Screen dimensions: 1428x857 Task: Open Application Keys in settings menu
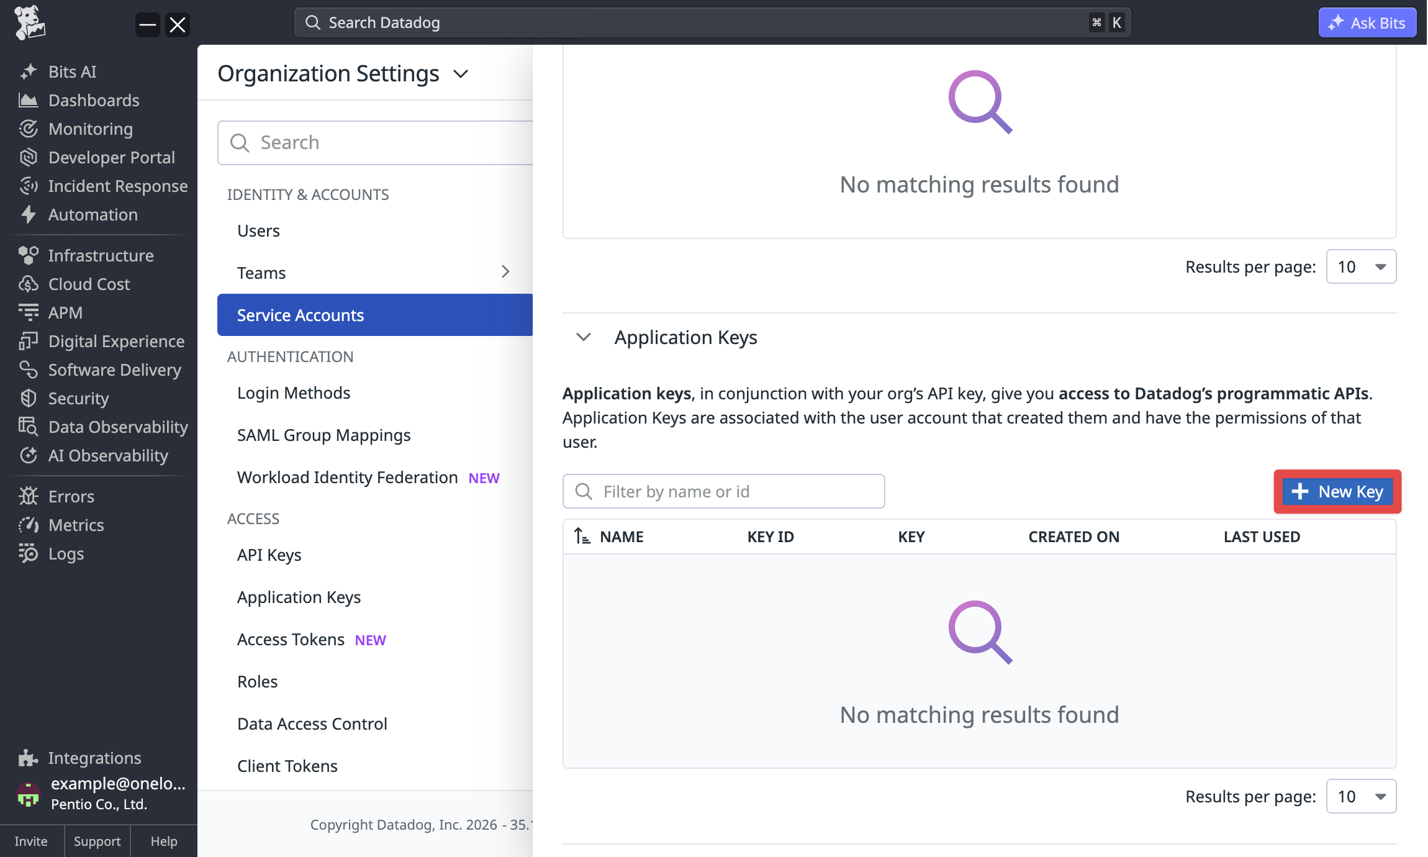(x=299, y=597)
